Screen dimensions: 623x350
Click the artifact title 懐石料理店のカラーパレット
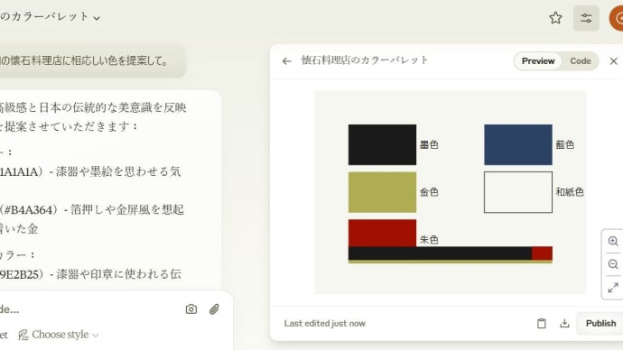click(x=365, y=60)
